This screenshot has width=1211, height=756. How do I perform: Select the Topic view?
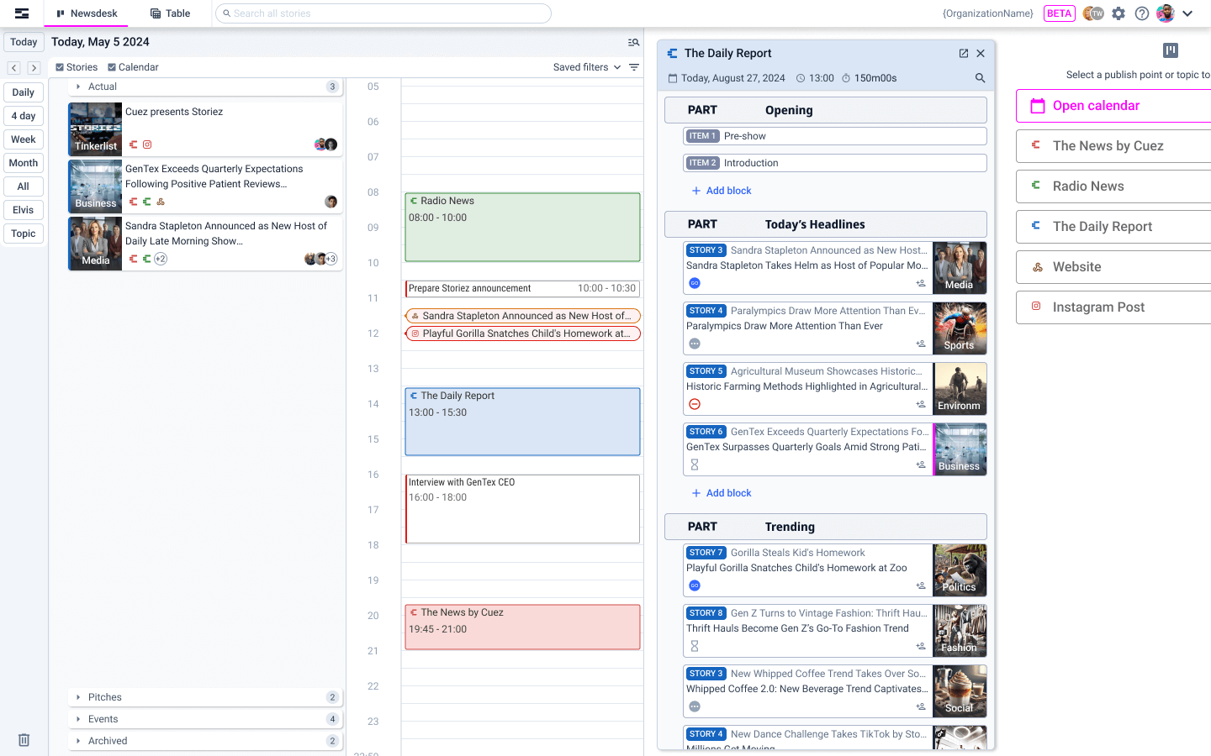click(24, 234)
